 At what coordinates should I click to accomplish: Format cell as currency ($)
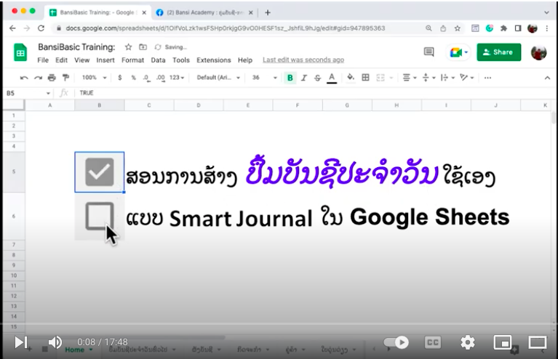(x=120, y=78)
